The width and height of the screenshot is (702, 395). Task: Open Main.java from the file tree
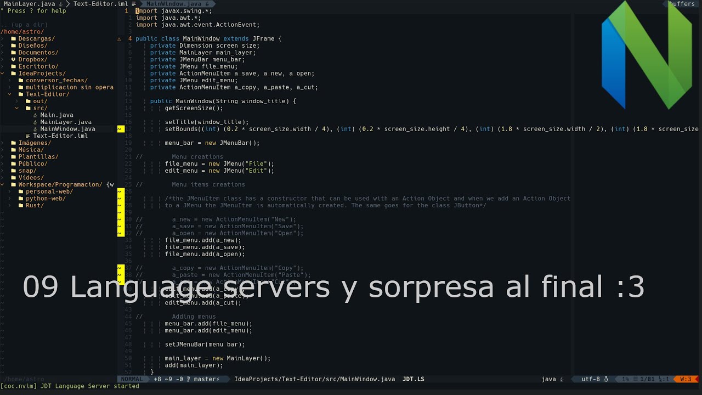click(56, 115)
